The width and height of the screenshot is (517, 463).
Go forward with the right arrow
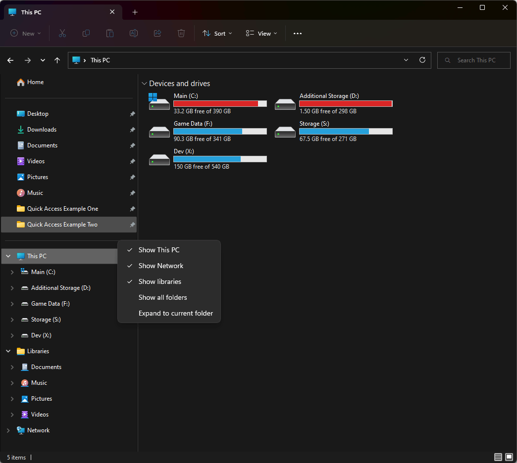[28, 60]
